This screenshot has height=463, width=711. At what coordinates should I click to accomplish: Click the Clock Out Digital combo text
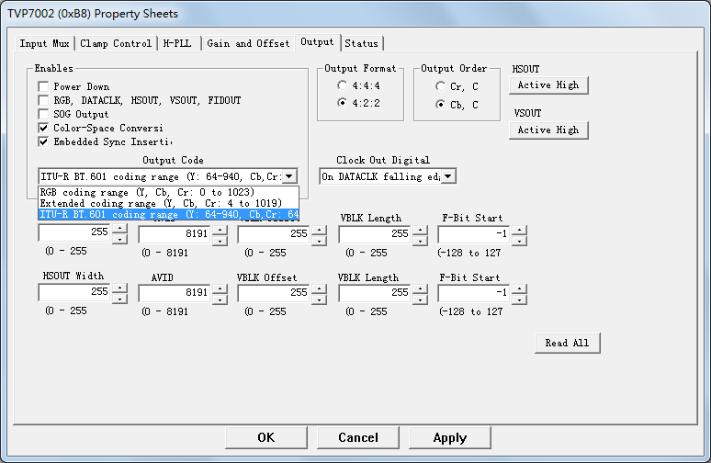point(380,176)
